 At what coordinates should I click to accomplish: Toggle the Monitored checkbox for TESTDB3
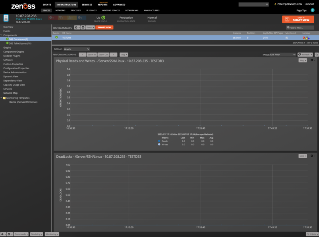click(287, 37)
